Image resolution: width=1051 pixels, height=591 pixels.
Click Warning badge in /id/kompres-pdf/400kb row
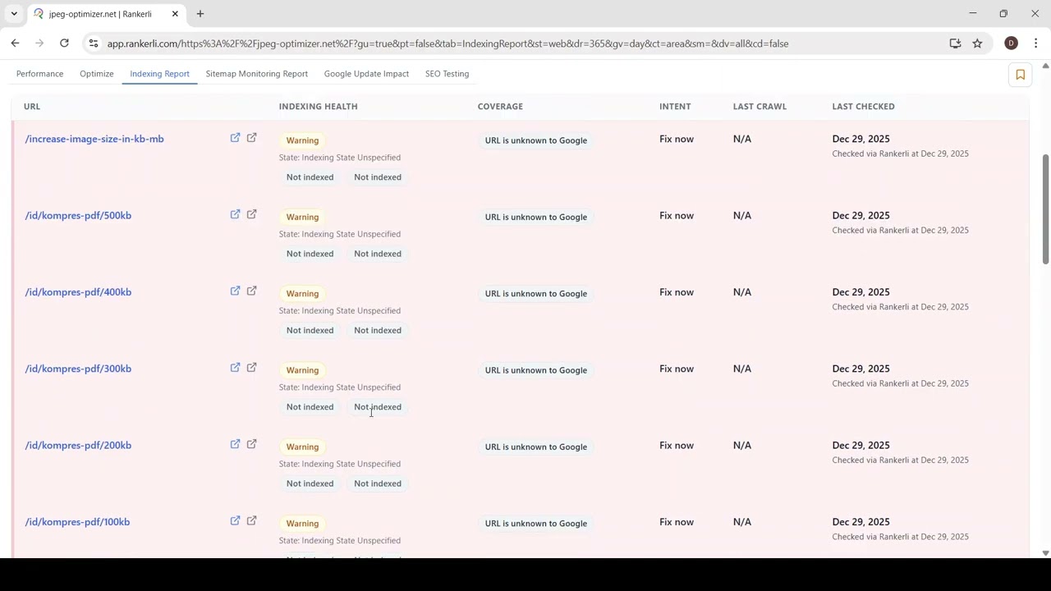(x=302, y=293)
